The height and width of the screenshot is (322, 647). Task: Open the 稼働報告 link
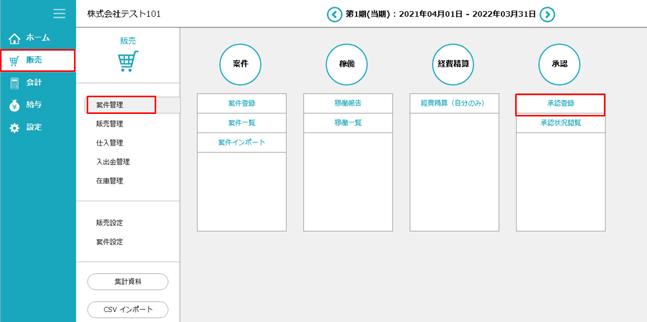click(x=348, y=103)
